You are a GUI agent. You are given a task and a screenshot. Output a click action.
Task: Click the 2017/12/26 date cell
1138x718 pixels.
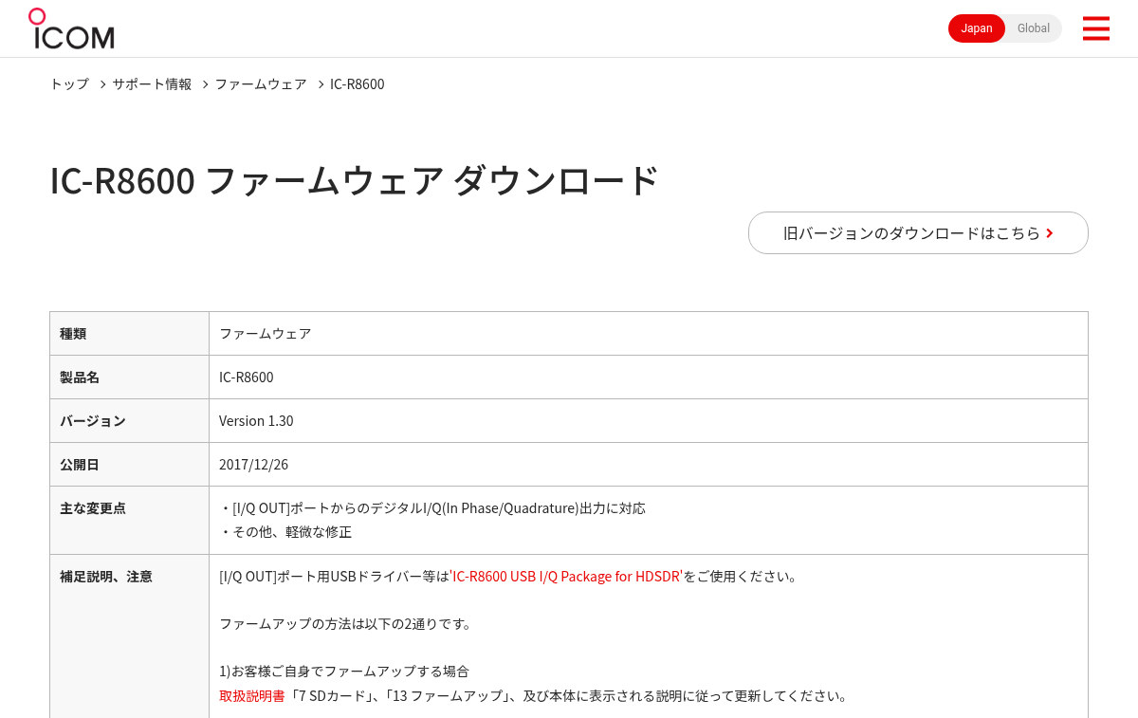coord(649,464)
